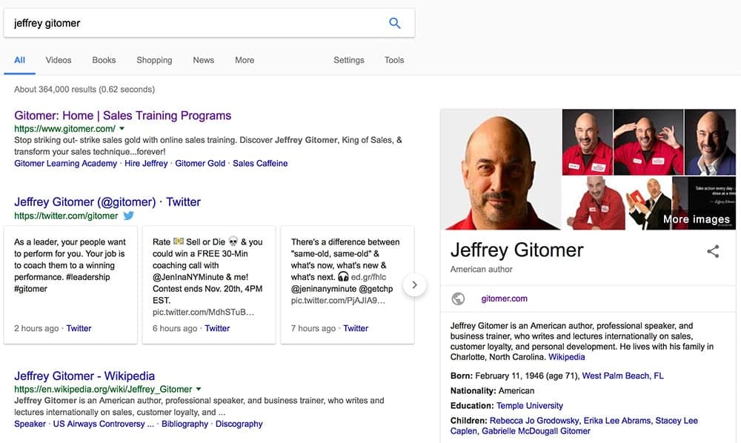Screen dimensions: 741x443
Task: Open the search Tools menu
Action: coord(394,60)
